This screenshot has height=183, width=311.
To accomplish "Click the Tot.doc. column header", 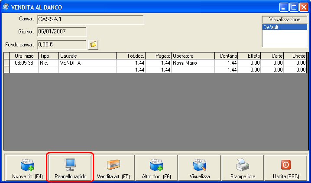I will (131, 56).
